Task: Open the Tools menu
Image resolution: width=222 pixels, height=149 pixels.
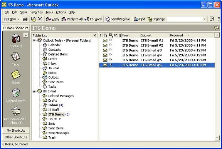Action: [49, 12]
